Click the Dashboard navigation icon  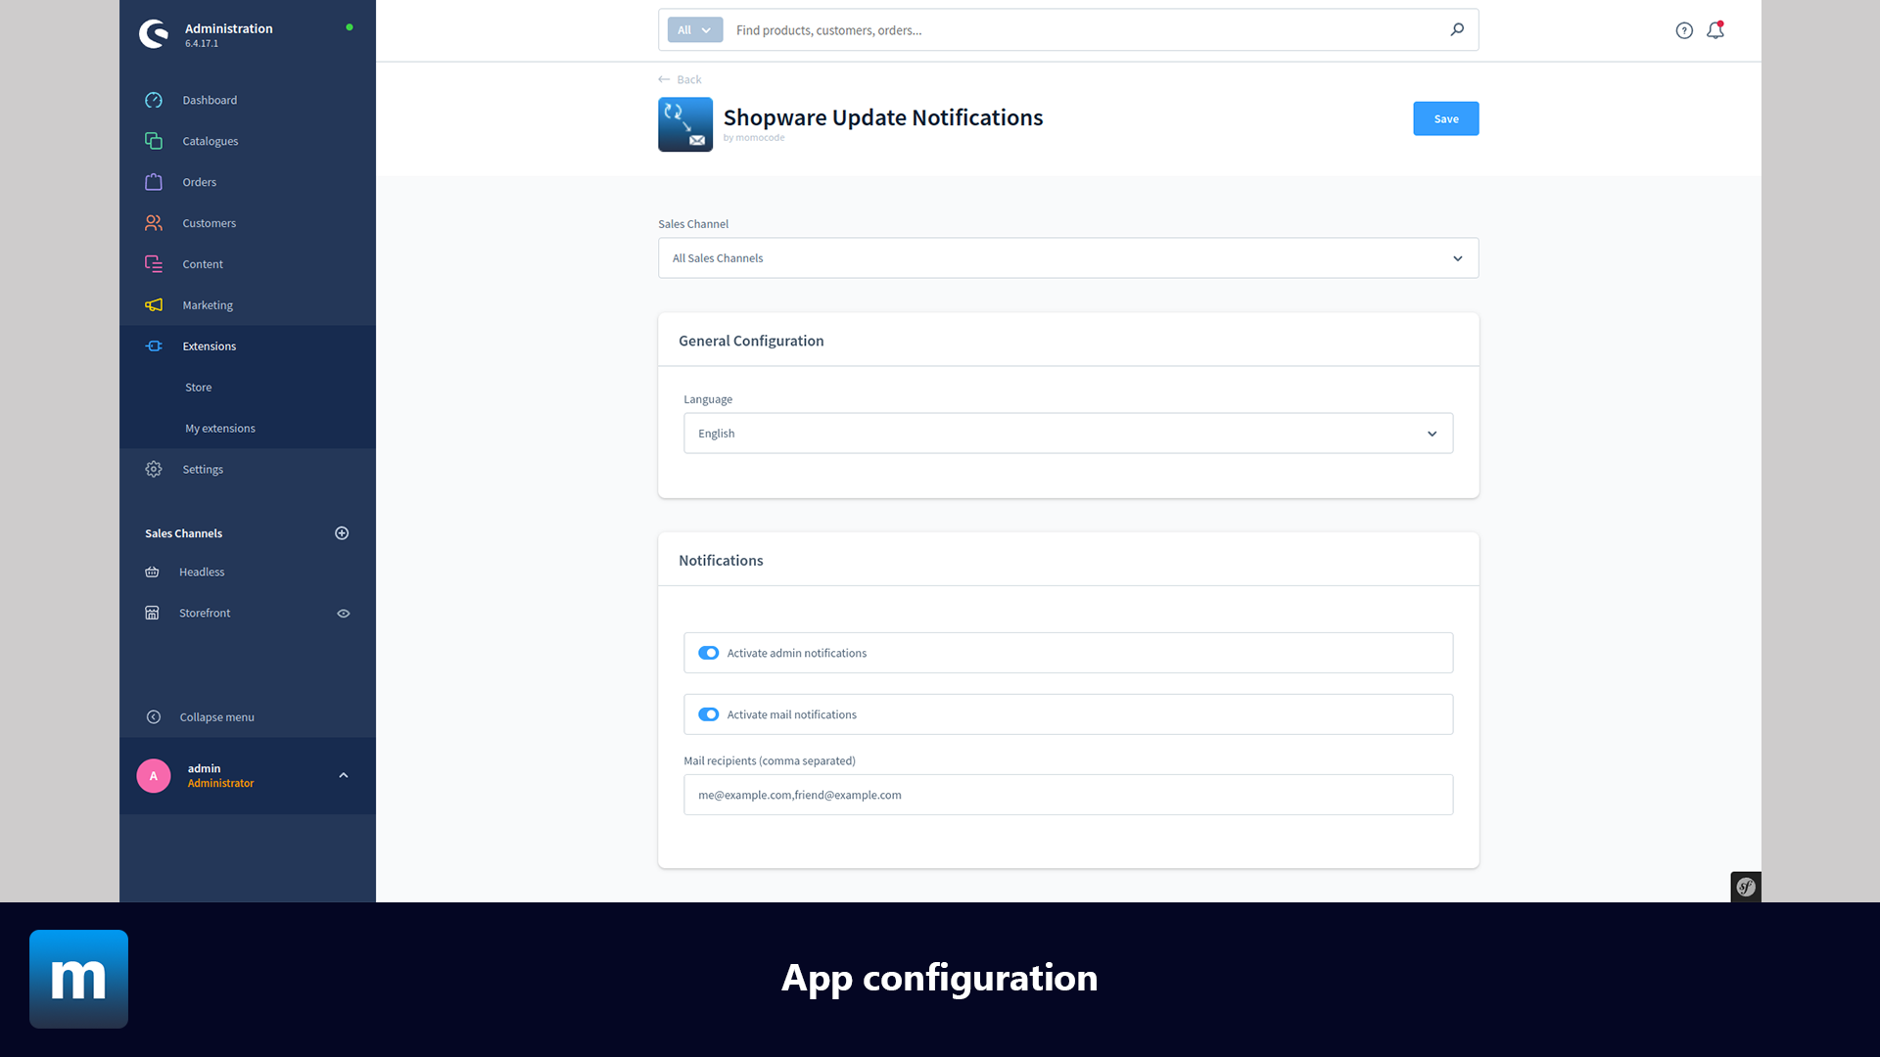coord(154,100)
